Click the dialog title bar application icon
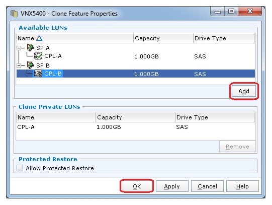The image size is (272, 205). pyautogui.click(x=14, y=14)
